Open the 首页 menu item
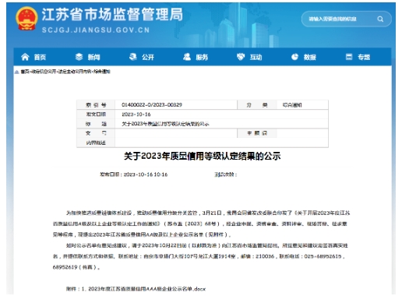402x296 pixels. (x=40, y=57)
